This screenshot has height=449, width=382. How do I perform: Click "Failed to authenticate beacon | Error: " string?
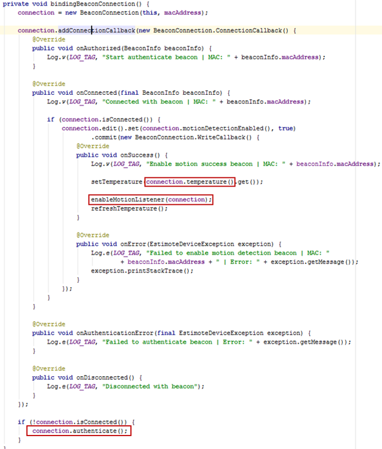coord(178,342)
